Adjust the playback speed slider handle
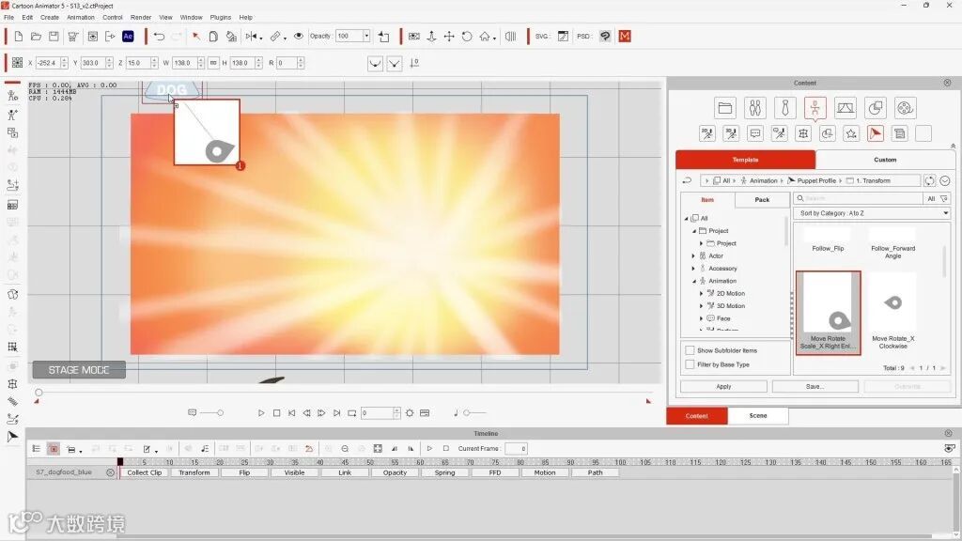Screen dimensions: 962x541 pos(220,413)
